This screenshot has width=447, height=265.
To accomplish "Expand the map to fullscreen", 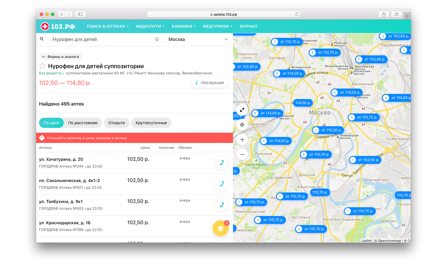I will click(242, 110).
